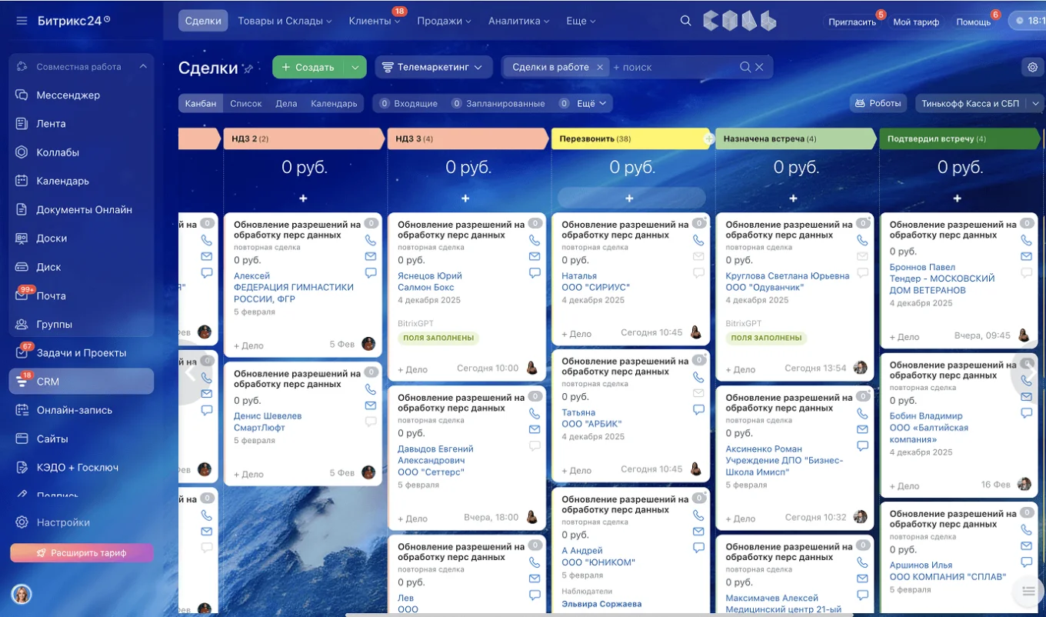Expand the Создать button dropdown arrow
This screenshot has height=617, width=1046.
pos(355,68)
